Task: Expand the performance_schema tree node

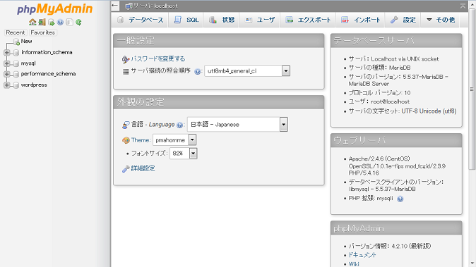Action: (x=6, y=74)
